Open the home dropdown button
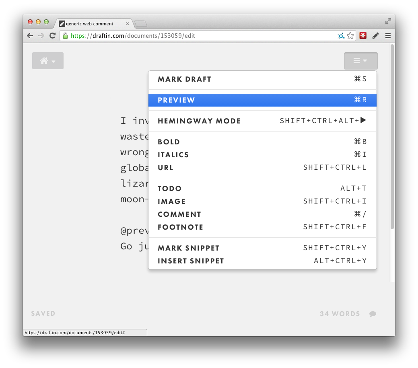The height and width of the screenshot is (368, 418). click(x=48, y=61)
